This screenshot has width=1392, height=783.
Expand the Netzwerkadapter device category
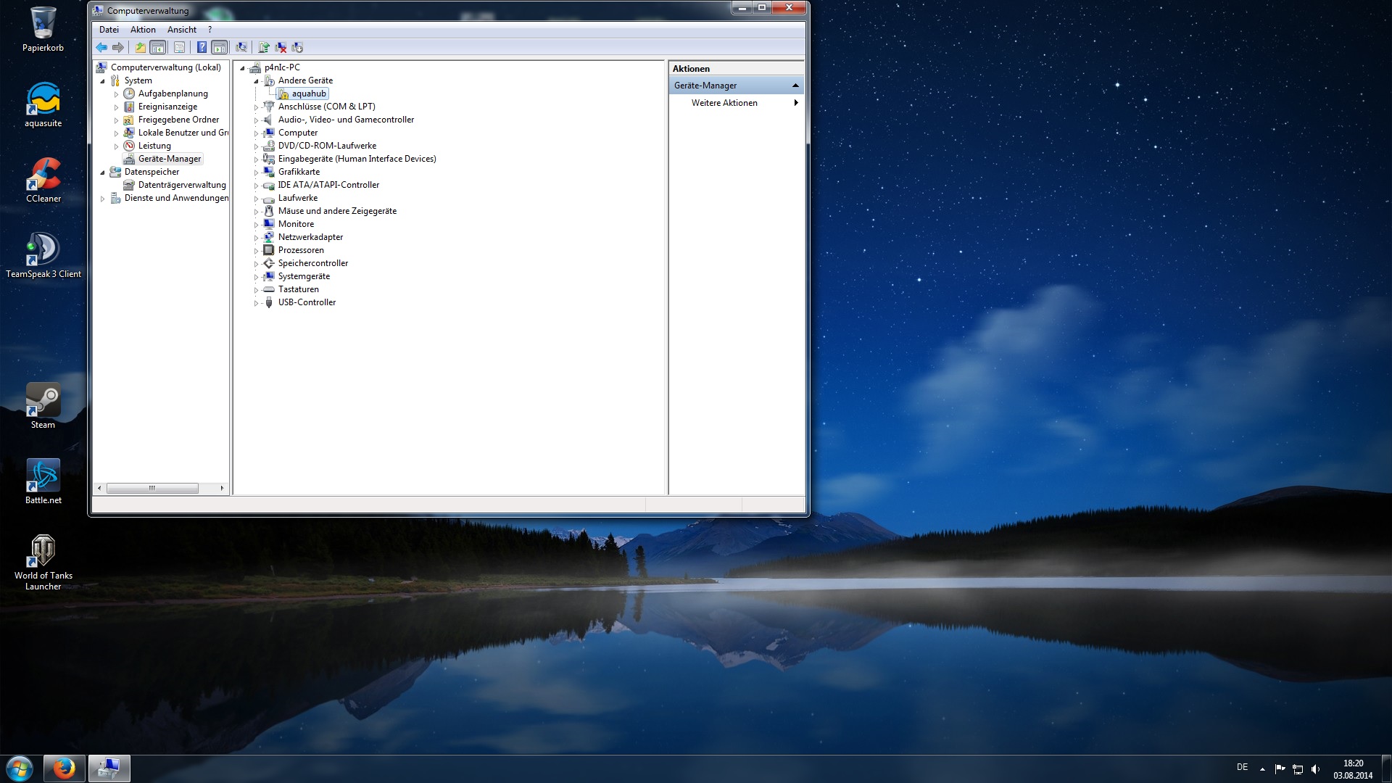(x=256, y=238)
